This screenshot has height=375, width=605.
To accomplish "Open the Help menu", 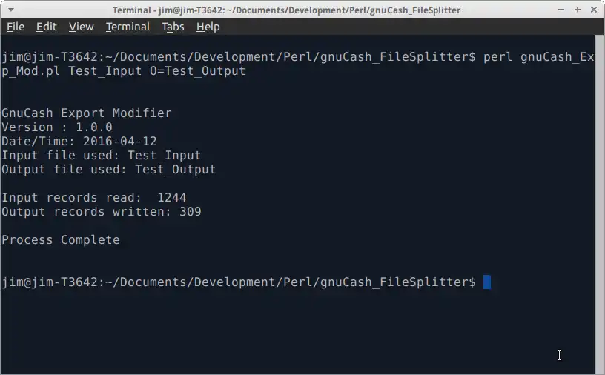I will (208, 27).
